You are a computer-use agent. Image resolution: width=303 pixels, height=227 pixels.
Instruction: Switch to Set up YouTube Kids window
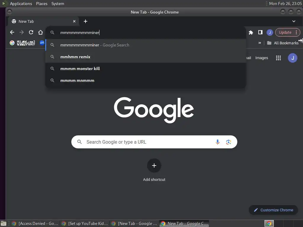coord(85,223)
